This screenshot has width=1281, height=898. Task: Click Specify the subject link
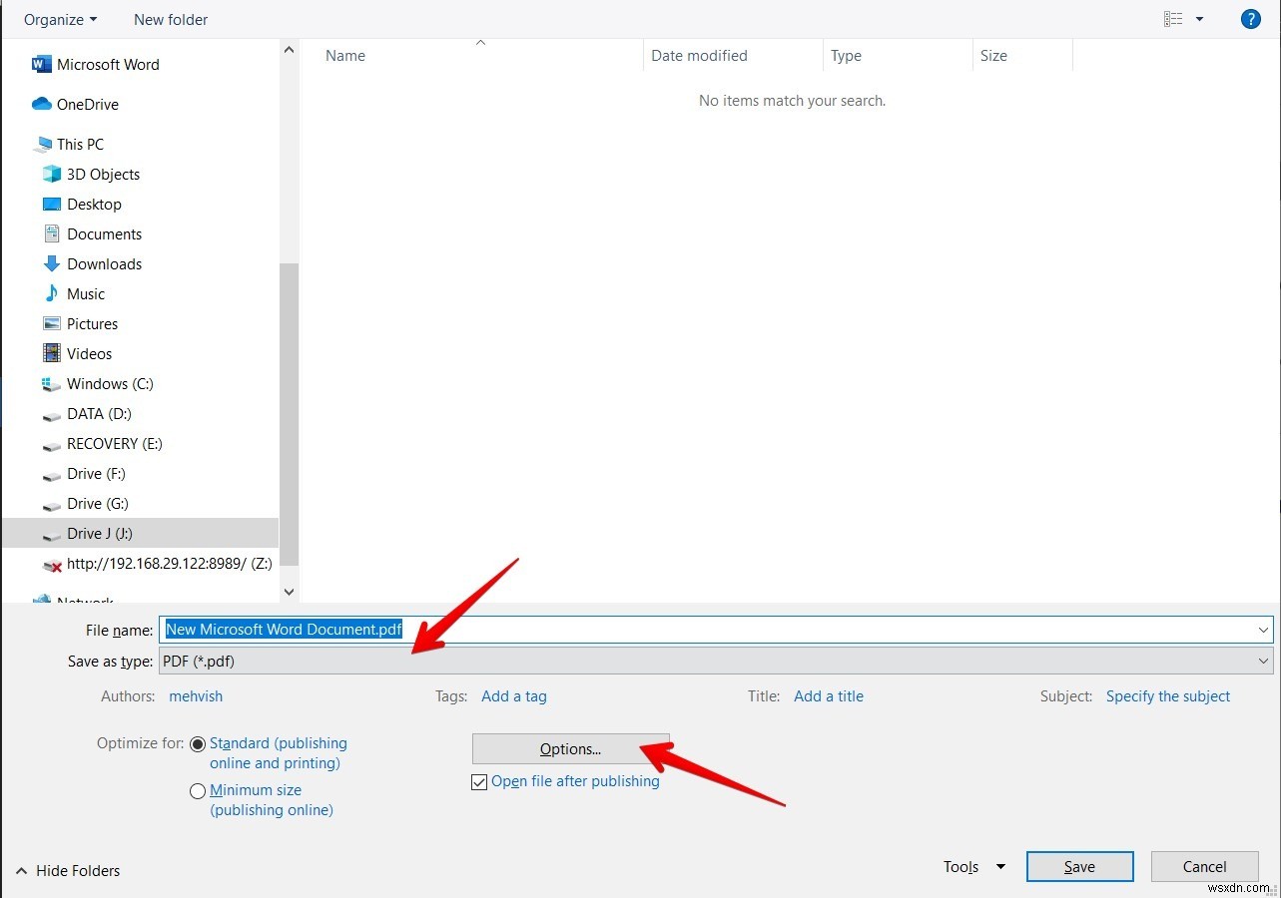[x=1168, y=696]
